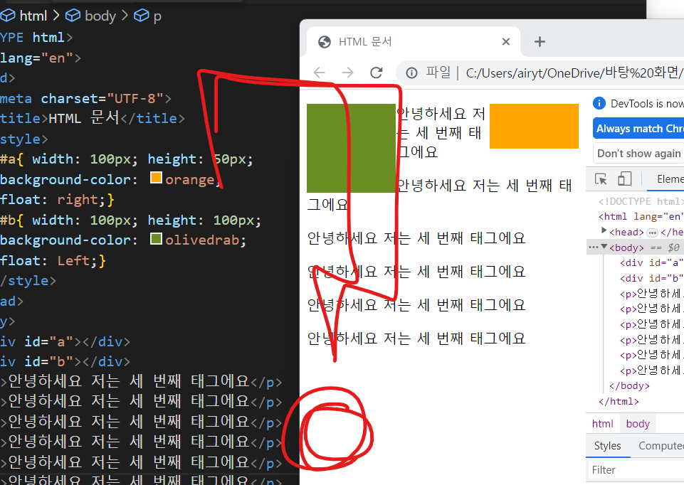The height and width of the screenshot is (485, 684).
Task: Open the orange color swatch in editor
Action: [156, 178]
